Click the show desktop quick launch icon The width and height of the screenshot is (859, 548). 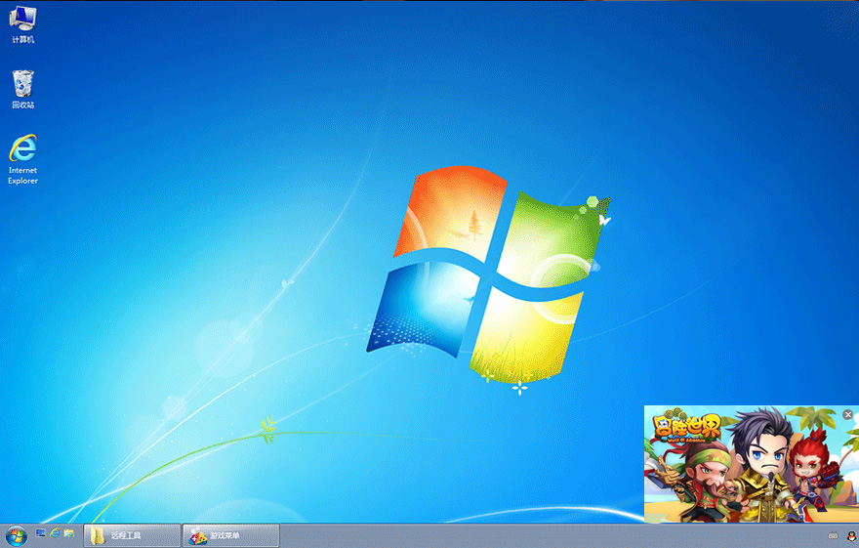point(41,533)
